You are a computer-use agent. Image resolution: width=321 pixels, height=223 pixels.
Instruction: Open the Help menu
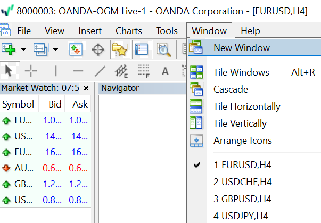[250, 31]
